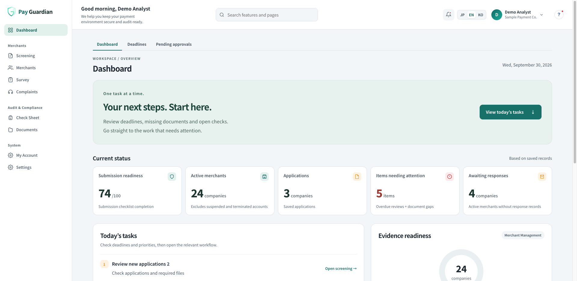This screenshot has width=577, height=281.
Task: Switch language to KO
Action: pyautogui.click(x=481, y=15)
